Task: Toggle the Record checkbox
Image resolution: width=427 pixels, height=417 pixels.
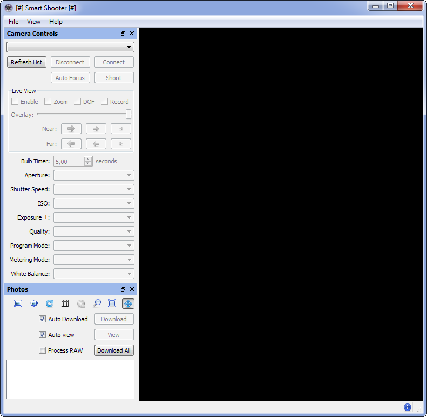Action: click(x=104, y=102)
